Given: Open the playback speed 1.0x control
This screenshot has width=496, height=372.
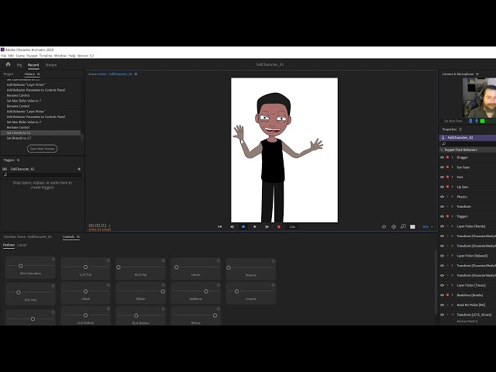Looking at the screenshot, I should (292, 227).
